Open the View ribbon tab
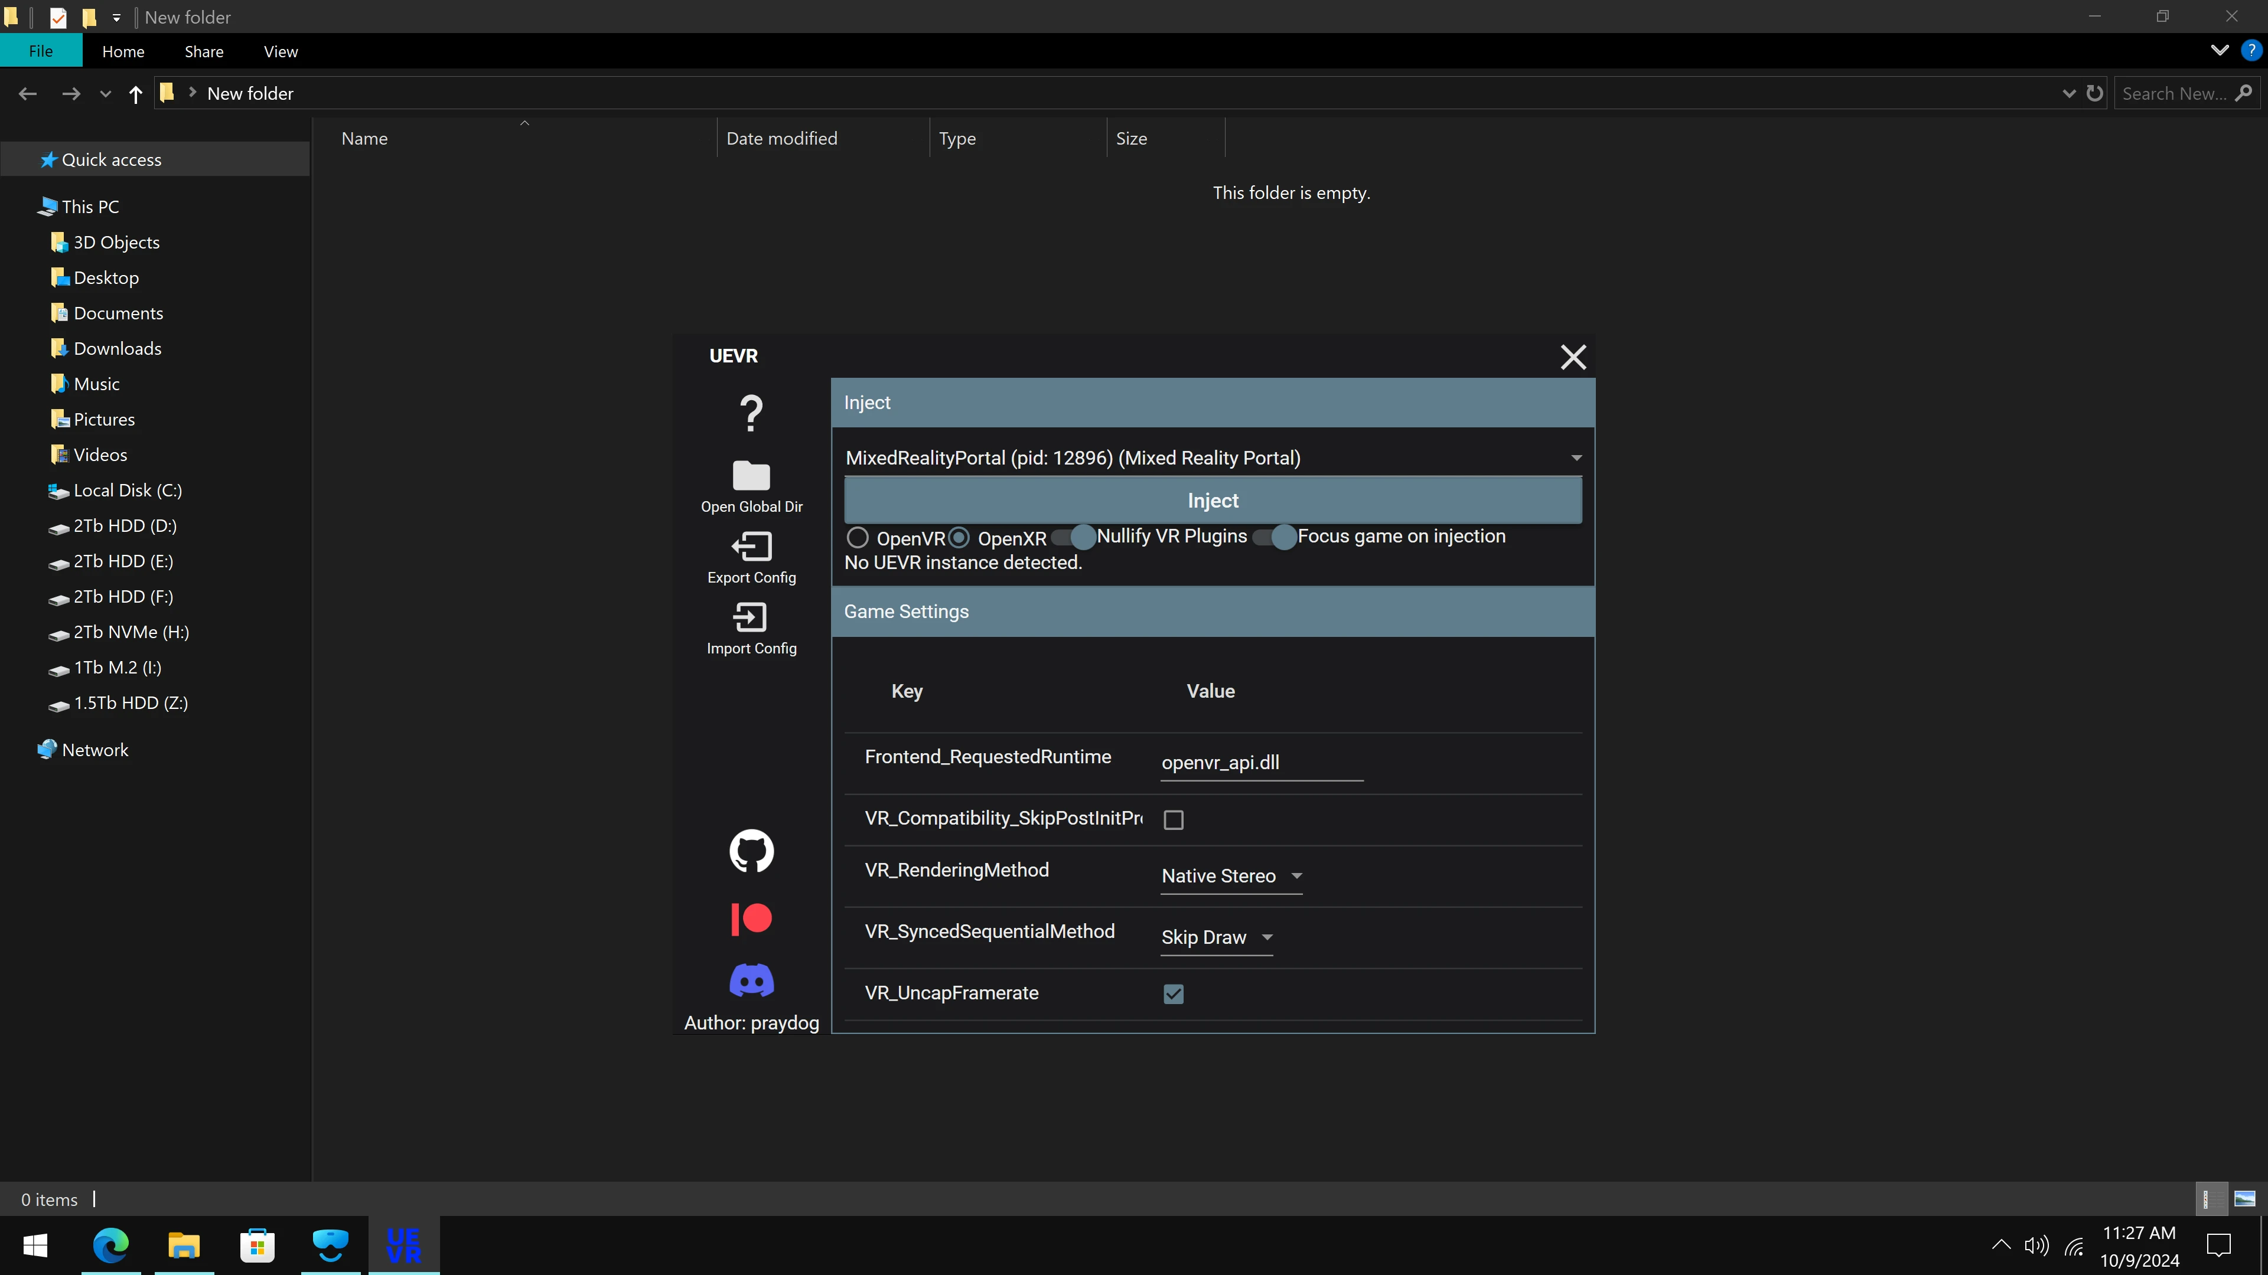The height and width of the screenshot is (1275, 2268). pos(281,51)
